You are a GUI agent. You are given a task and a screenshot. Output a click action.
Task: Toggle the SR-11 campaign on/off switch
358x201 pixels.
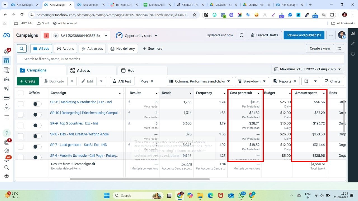tap(37, 104)
